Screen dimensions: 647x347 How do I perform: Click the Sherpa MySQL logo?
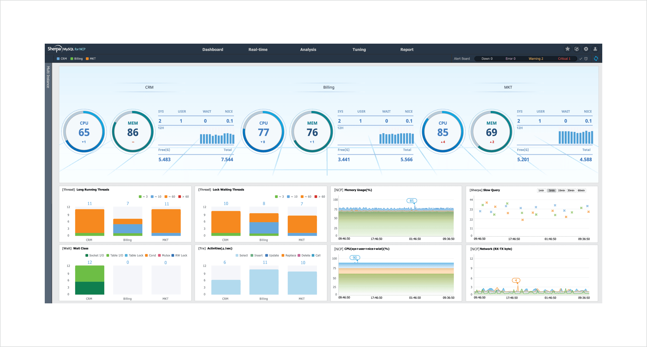[66, 49]
